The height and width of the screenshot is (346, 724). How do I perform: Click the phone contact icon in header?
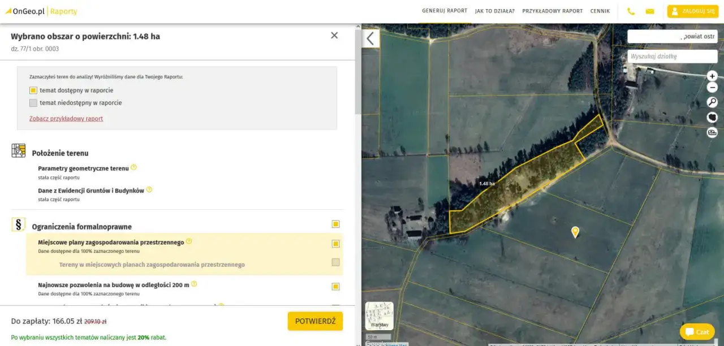631,11
